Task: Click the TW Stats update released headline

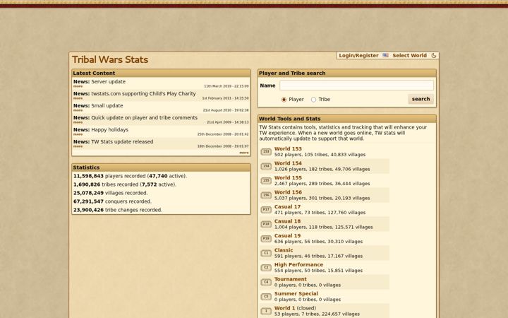Action: [x=122, y=142]
